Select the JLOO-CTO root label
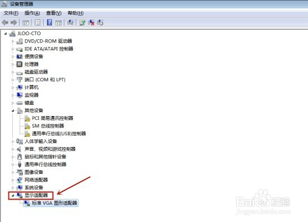 click(29, 34)
